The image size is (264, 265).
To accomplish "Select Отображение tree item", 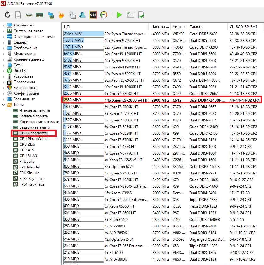I will click(x=26, y=48).
